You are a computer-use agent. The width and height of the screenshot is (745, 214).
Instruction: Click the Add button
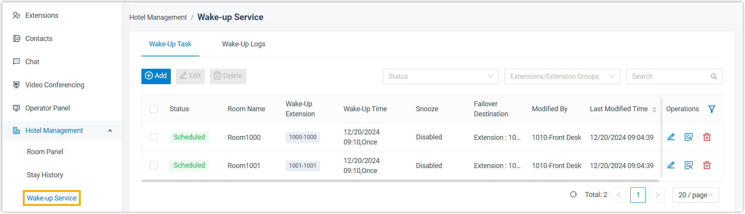(156, 76)
